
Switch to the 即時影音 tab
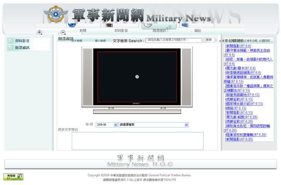click(x=121, y=30)
